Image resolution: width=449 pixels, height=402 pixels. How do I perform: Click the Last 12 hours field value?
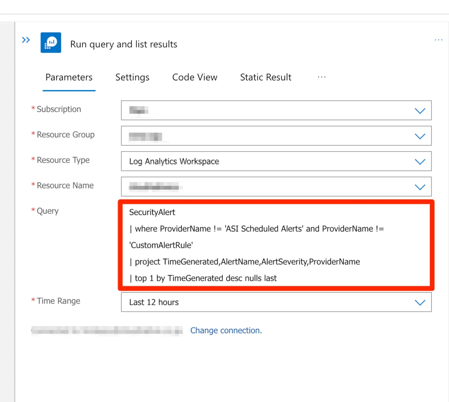tap(154, 303)
